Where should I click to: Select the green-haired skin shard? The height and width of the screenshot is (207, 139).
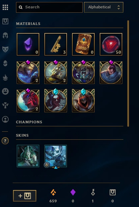tap(28, 156)
